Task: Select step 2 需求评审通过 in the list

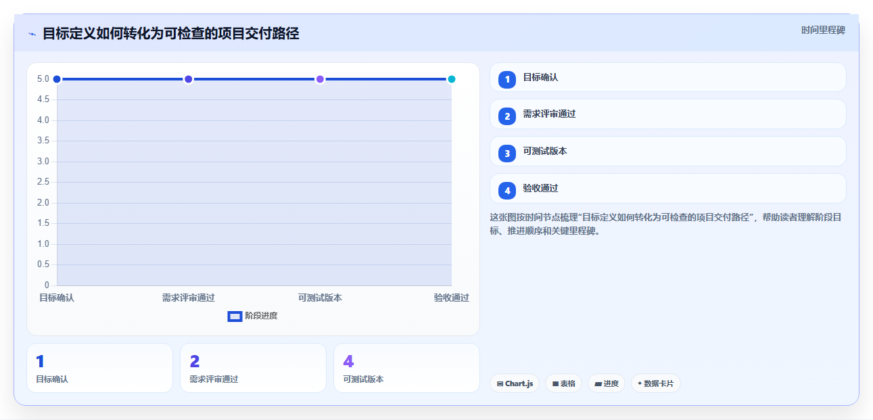Action: point(667,114)
